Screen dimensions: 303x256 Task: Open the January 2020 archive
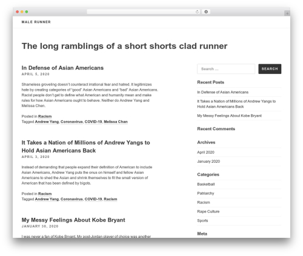[x=208, y=162]
